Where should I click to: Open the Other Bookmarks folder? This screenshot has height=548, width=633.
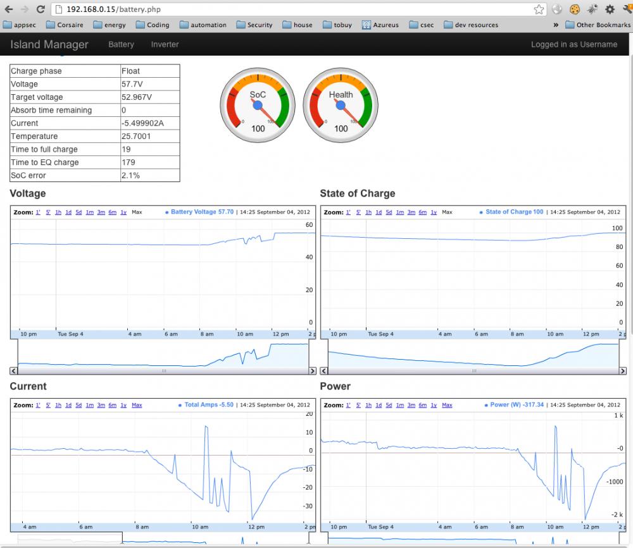[x=598, y=25]
